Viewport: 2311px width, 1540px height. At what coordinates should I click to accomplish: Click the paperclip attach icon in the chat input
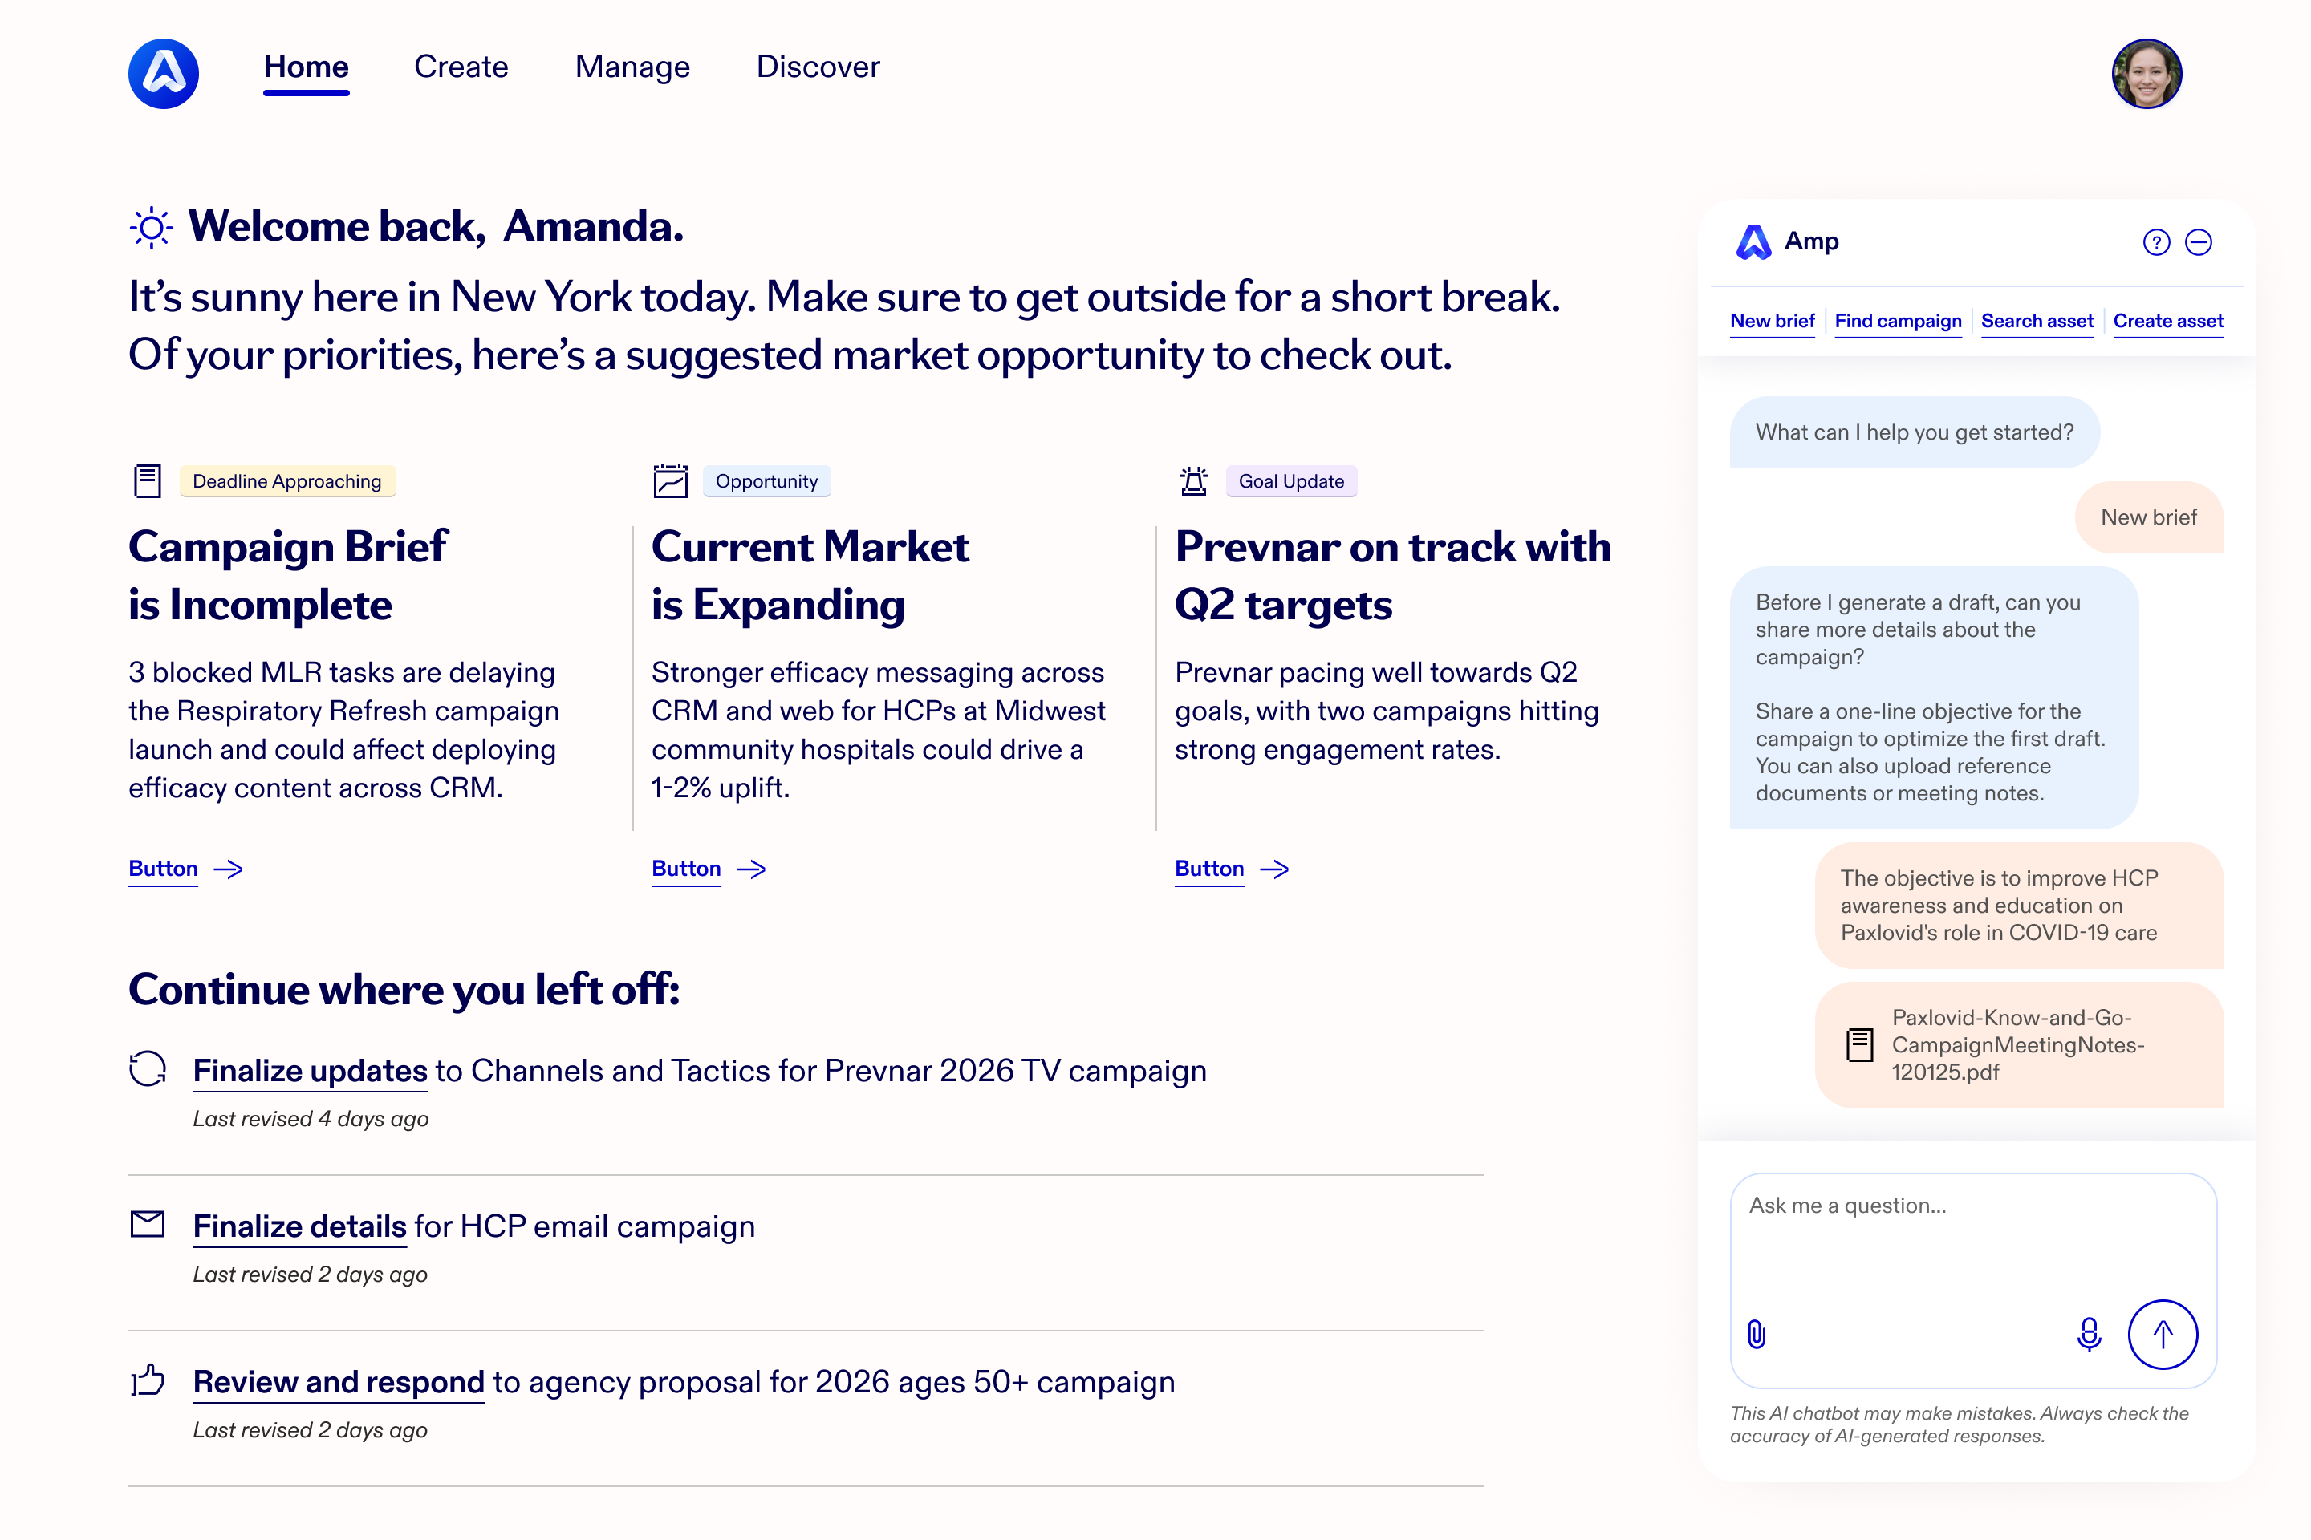click(x=1757, y=1334)
